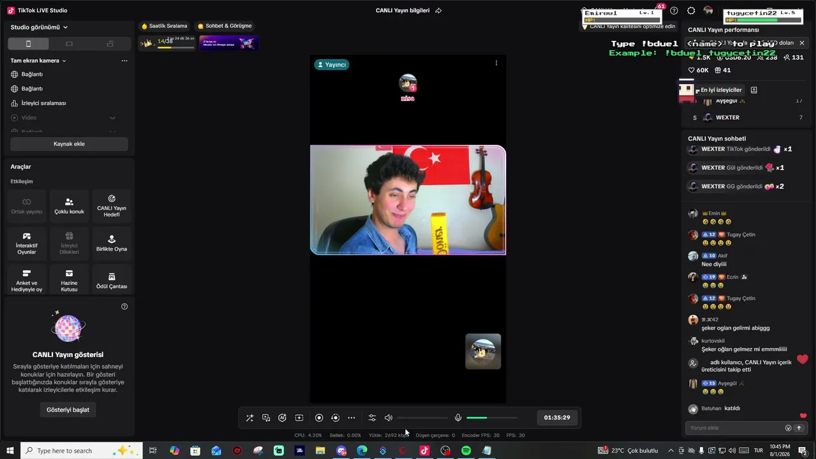This screenshot has height=459, width=816.
Task: Adjust the microphone volume slider
Action: pyautogui.click(x=492, y=418)
